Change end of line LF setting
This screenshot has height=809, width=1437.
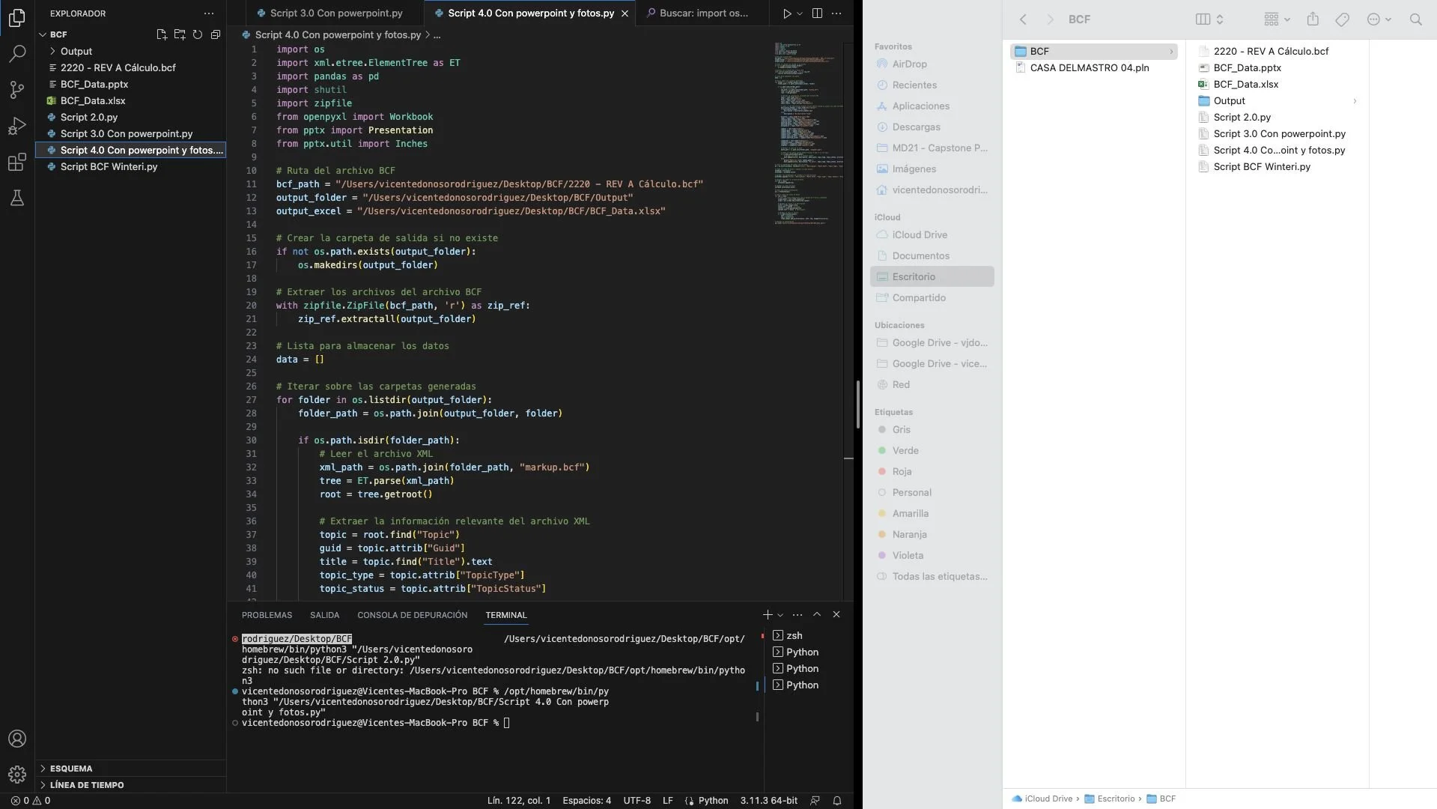(x=667, y=801)
